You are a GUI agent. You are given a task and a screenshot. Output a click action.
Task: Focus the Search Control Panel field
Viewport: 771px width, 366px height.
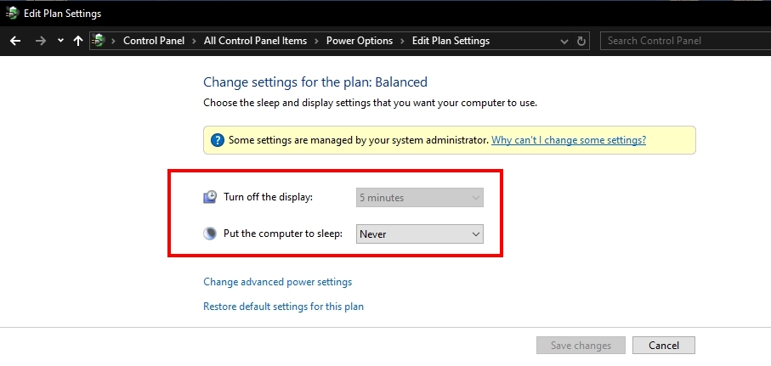pyautogui.click(x=680, y=41)
